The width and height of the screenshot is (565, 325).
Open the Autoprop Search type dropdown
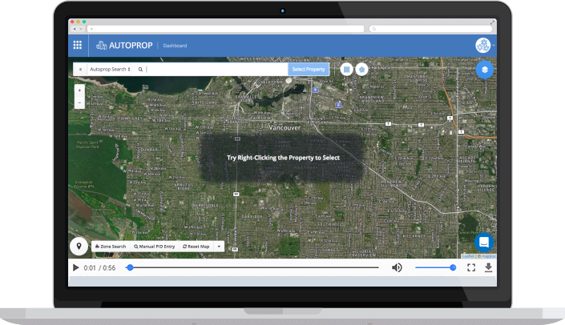click(110, 70)
